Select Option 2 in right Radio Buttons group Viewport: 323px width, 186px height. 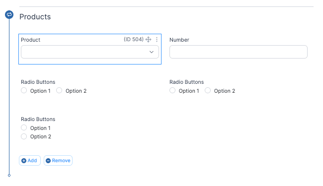coord(208,90)
